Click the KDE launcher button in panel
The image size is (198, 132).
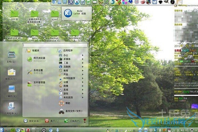(x=2, y=130)
